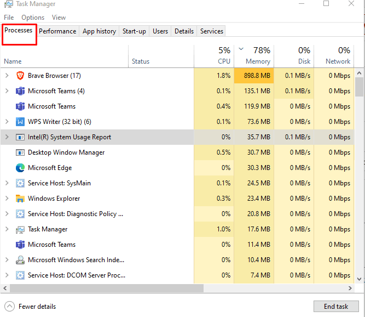The image size is (365, 317).
Task: Click the vertical scrollbar thumb
Action: (x=359, y=87)
